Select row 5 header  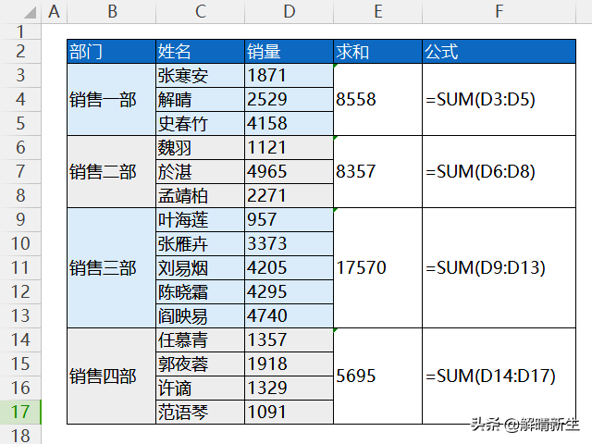20,123
